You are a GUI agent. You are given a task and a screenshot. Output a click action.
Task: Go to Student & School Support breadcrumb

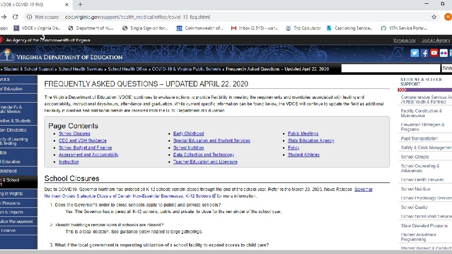(29, 69)
